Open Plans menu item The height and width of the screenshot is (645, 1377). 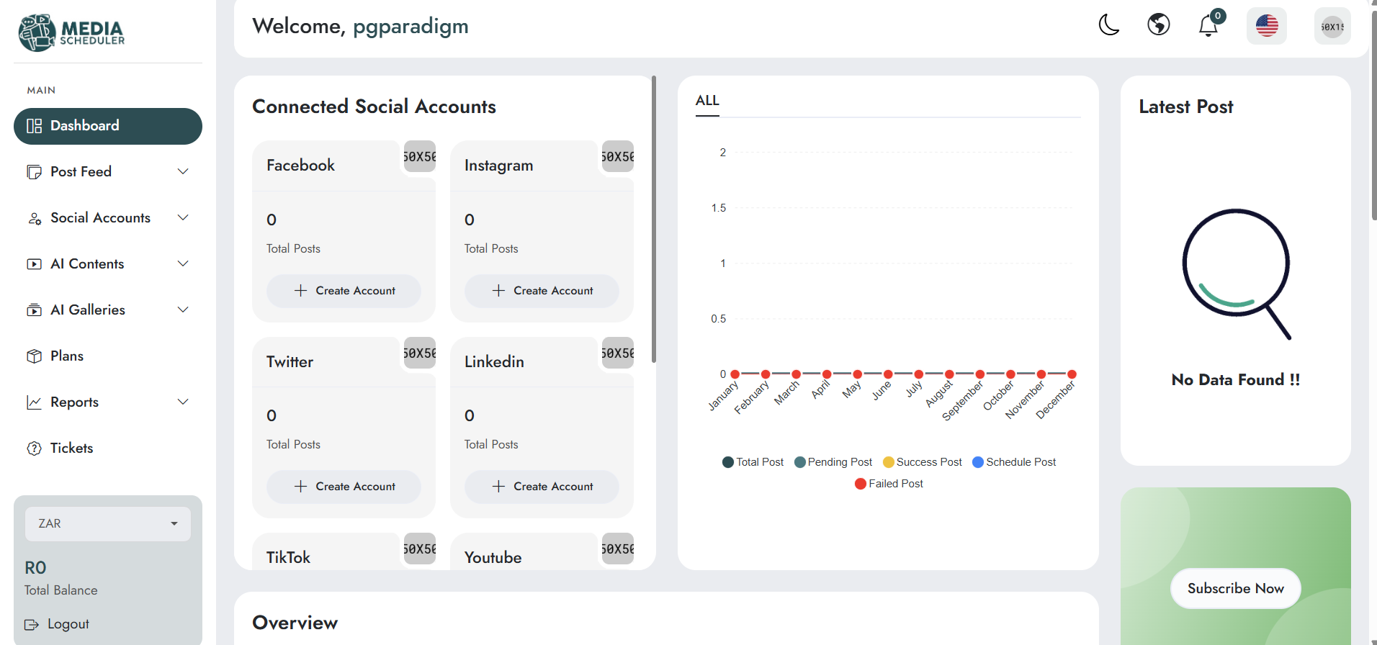(108, 356)
